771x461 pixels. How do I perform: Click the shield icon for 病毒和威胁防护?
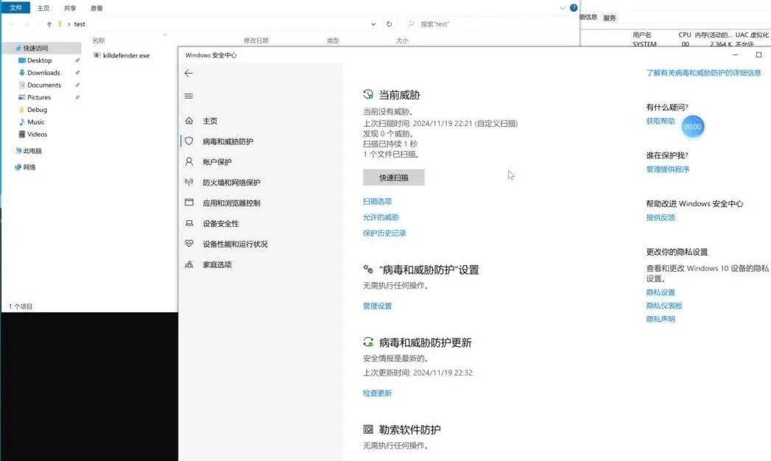tap(189, 141)
